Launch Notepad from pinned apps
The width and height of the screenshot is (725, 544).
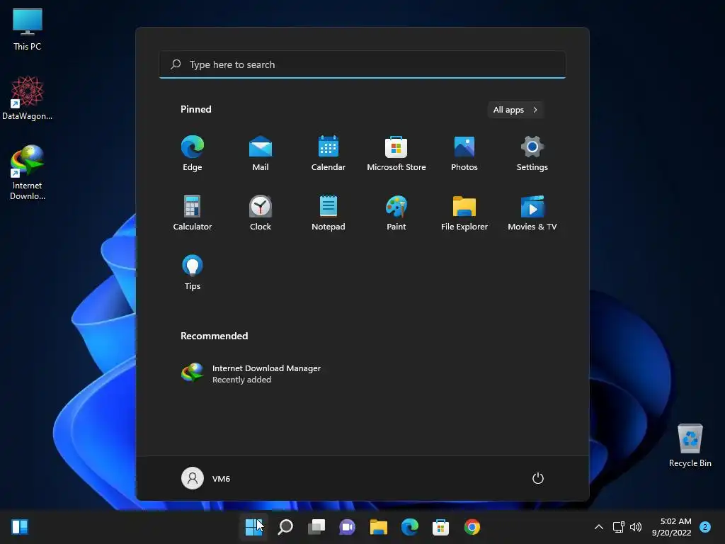click(x=329, y=212)
